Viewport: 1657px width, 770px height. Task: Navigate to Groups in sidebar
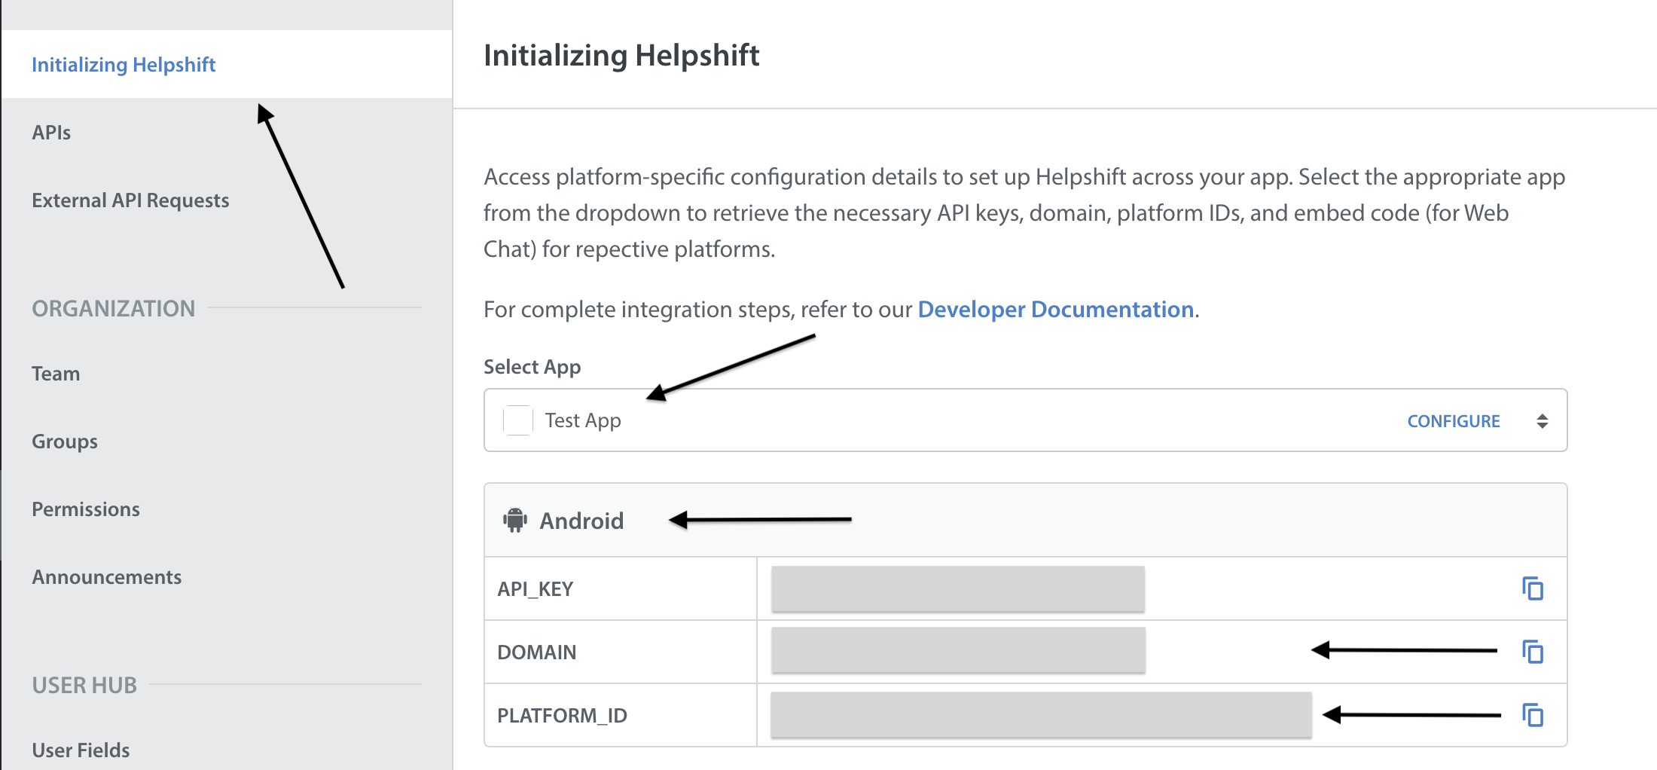tap(65, 442)
